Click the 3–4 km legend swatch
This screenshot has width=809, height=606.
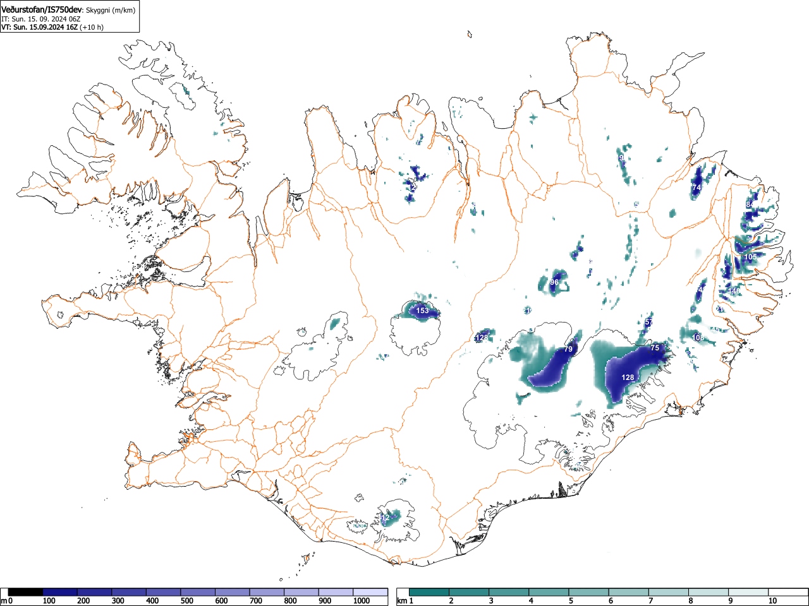(509, 592)
